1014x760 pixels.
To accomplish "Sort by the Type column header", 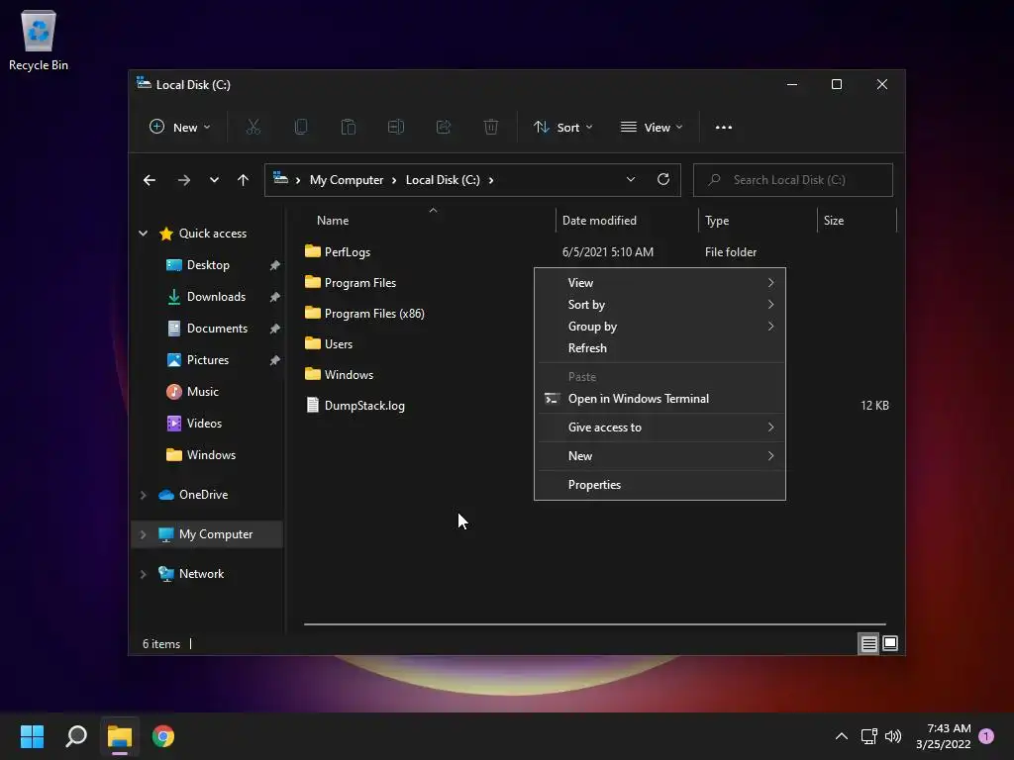I will pos(759,221).
